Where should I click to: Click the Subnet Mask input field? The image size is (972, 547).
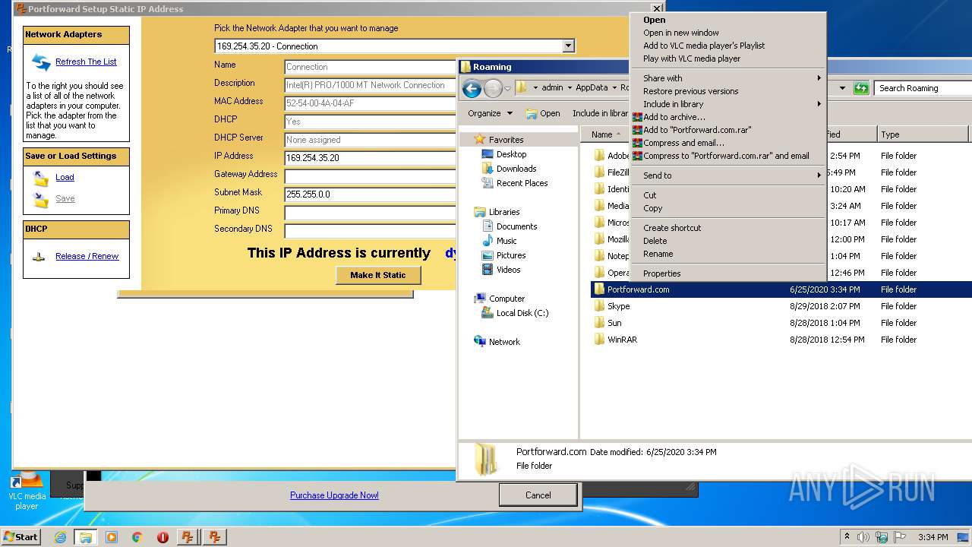click(x=371, y=194)
